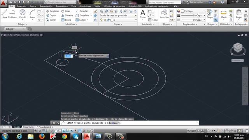Click the Estirar (stretch) tool
The width and height of the screenshot is (249, 140).
tap(51, 20)
